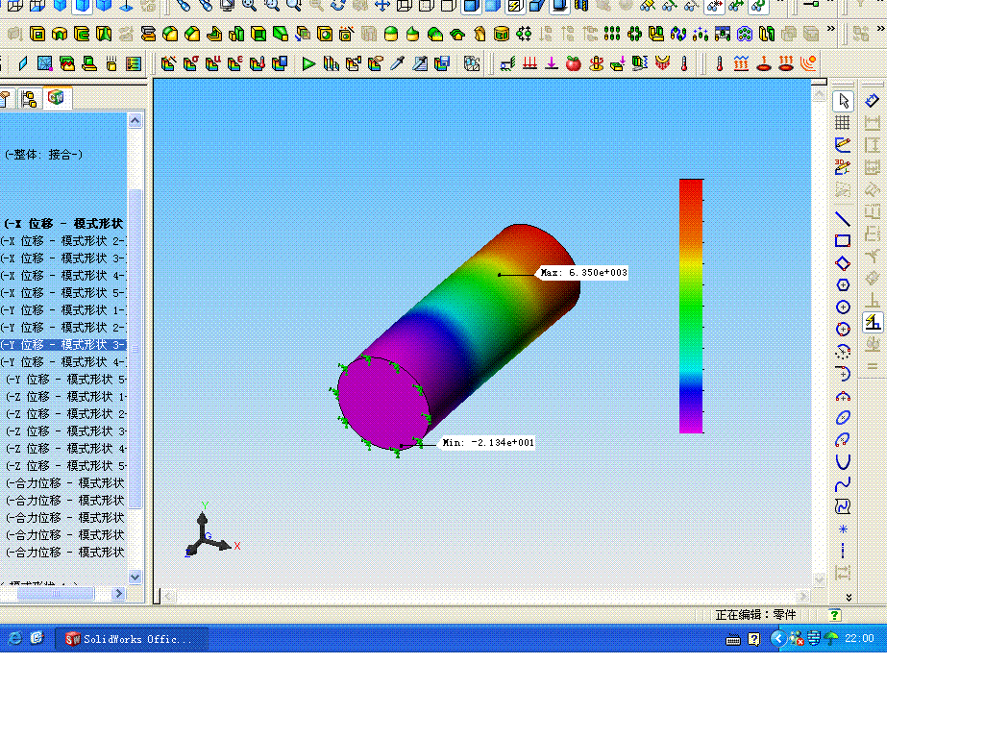The height and width of the screenshot is (738, 984).
Task: Select X 位移 模式形状 5 plot
Action: coord(62,293)
